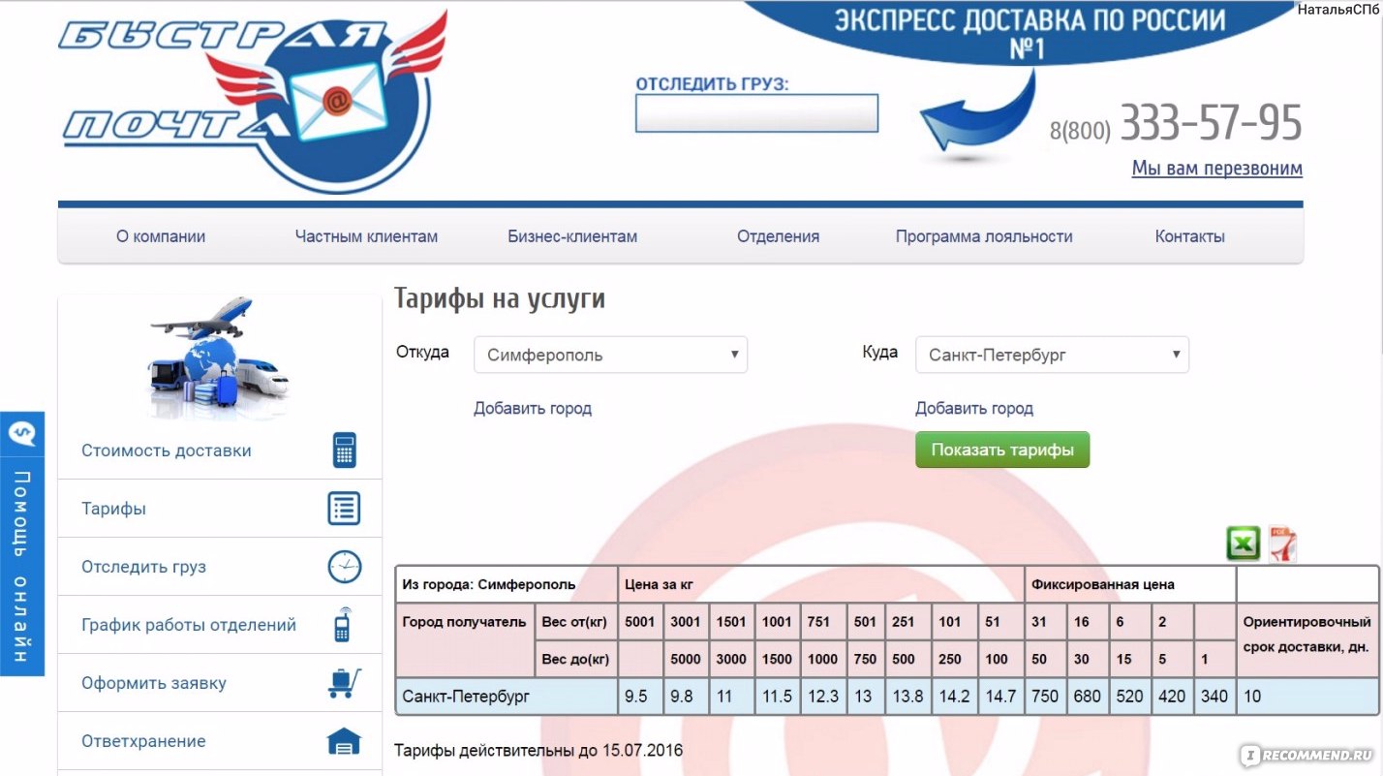The height and width of the screenshot is (776, 1383).
Task: Click the Отследить груз tracking input field
Action: pos(756,113)
